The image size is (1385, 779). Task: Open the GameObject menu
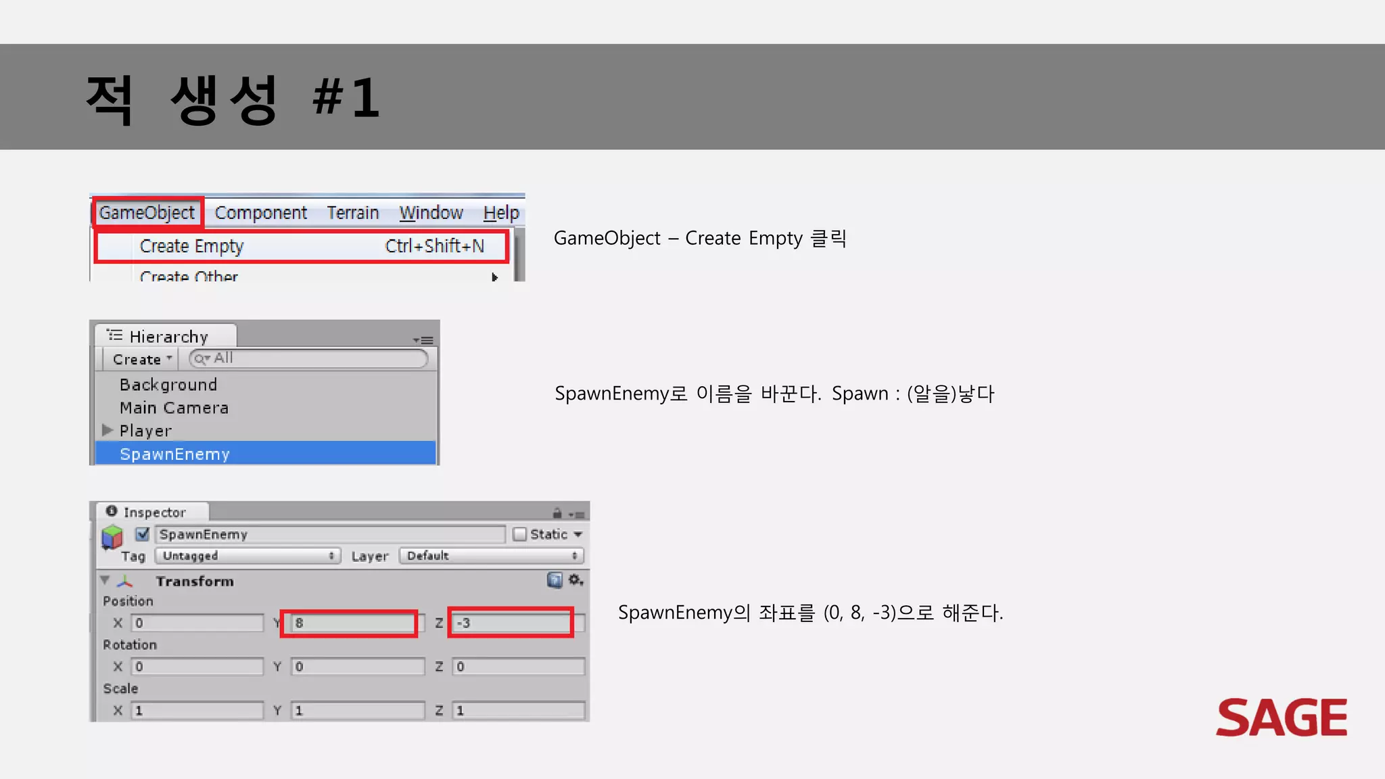coord(147,213)
